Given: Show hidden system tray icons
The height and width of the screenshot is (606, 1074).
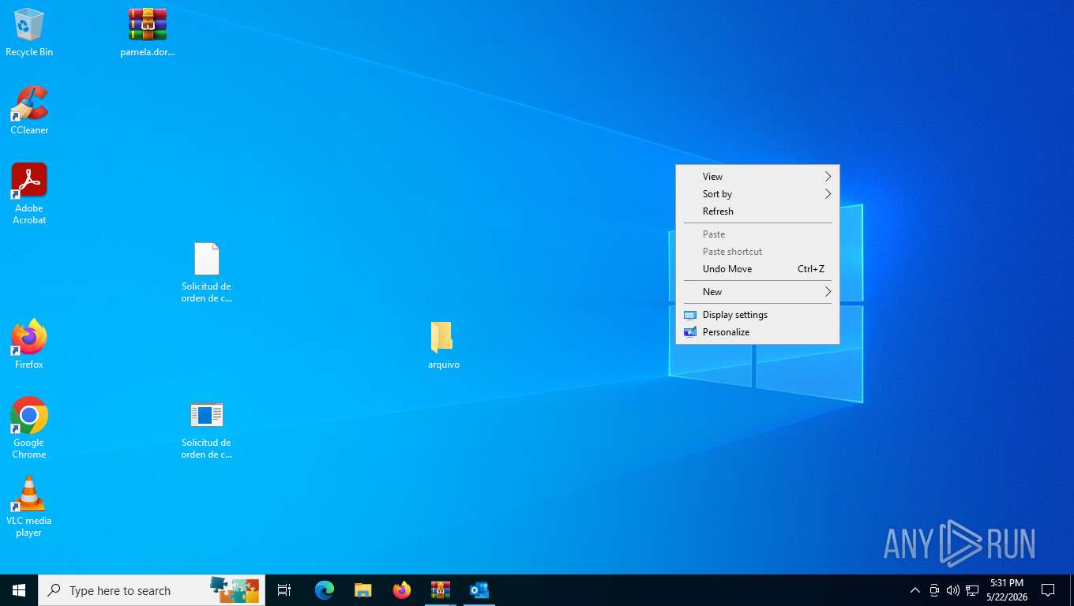Looking at the screenshot, I should pyautogui.click(x=915, y=590).
